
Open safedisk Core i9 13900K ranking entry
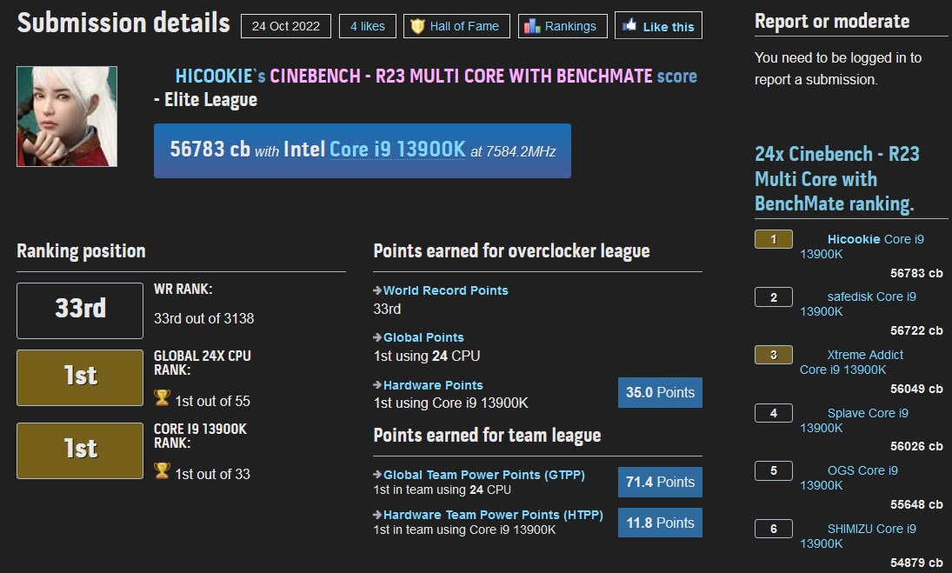click(x=858, y=304)
